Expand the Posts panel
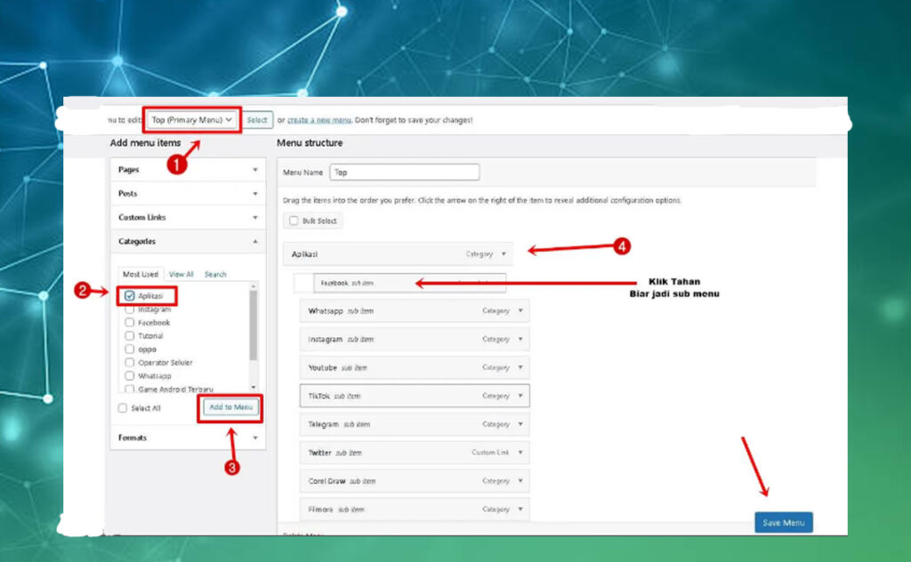911x562 pixels. pos(255,194)
